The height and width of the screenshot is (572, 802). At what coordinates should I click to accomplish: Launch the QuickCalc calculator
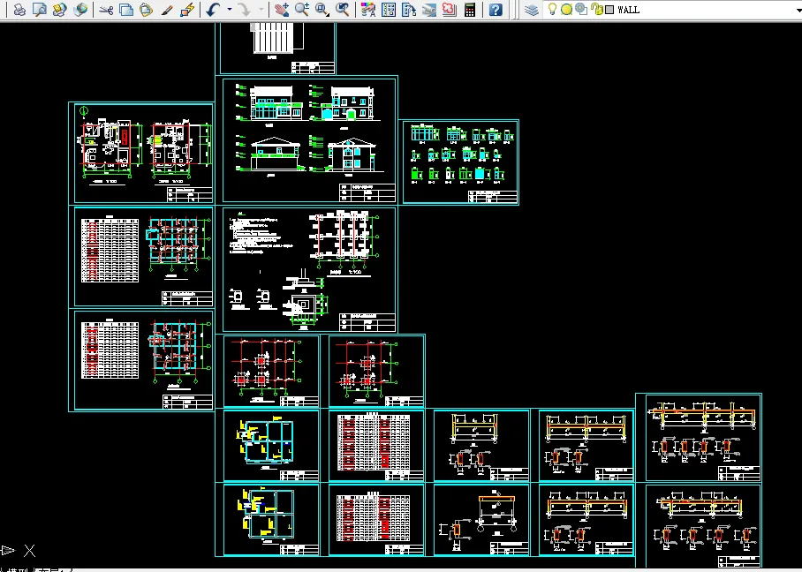point(470,9)
